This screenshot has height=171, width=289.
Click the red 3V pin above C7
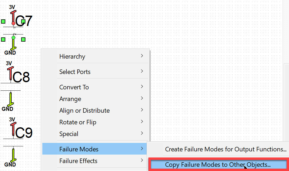13,18
